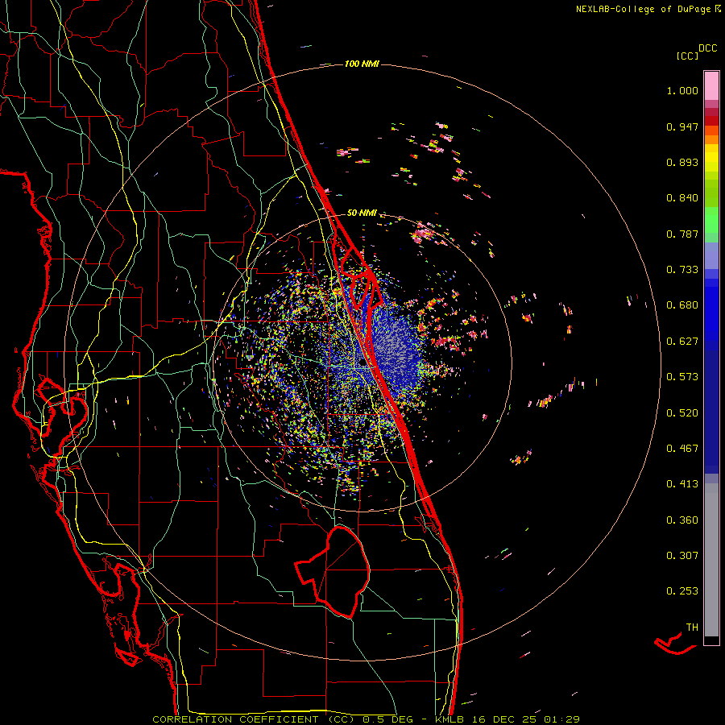Click the 0.627 legend value
Screen dimensions: 725x725
coord(682,342)
